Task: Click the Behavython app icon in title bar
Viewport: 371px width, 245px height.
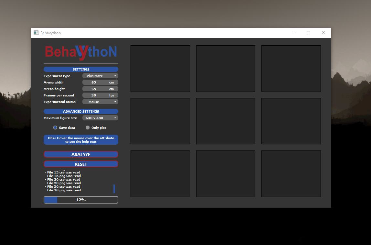Action: [36, 33]
